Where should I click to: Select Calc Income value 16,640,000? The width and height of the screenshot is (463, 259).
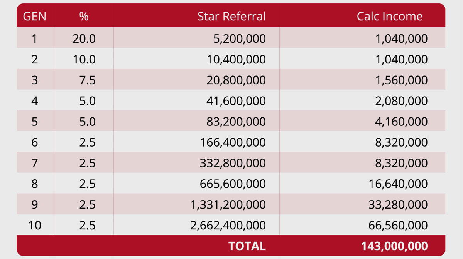click(398, 184)
